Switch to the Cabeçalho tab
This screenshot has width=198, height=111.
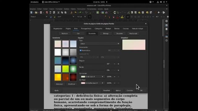click(98, 29)
